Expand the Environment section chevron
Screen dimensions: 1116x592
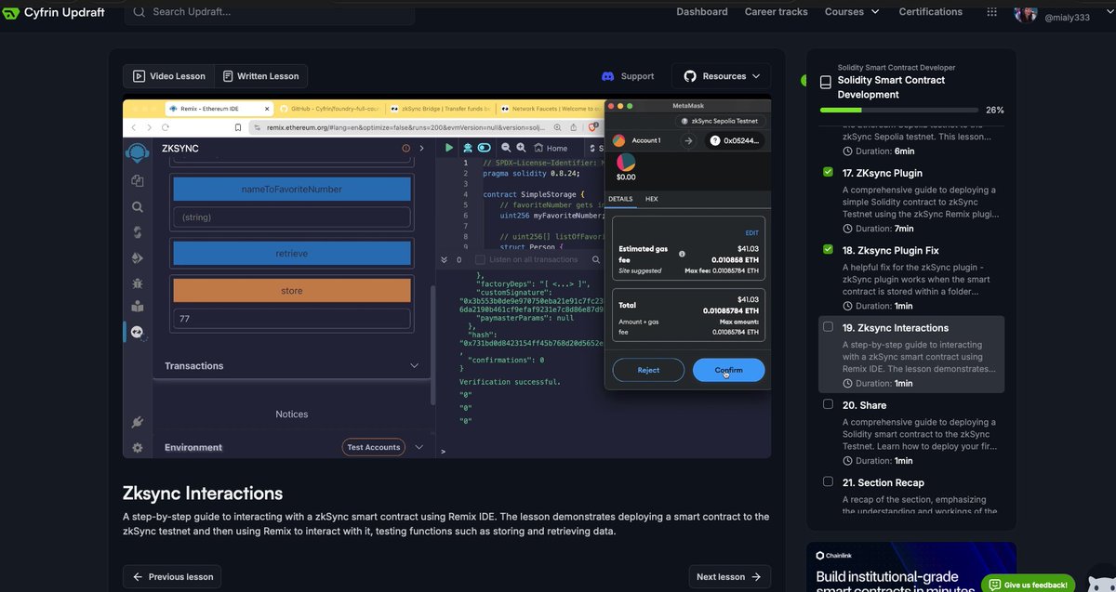point(418,447)
